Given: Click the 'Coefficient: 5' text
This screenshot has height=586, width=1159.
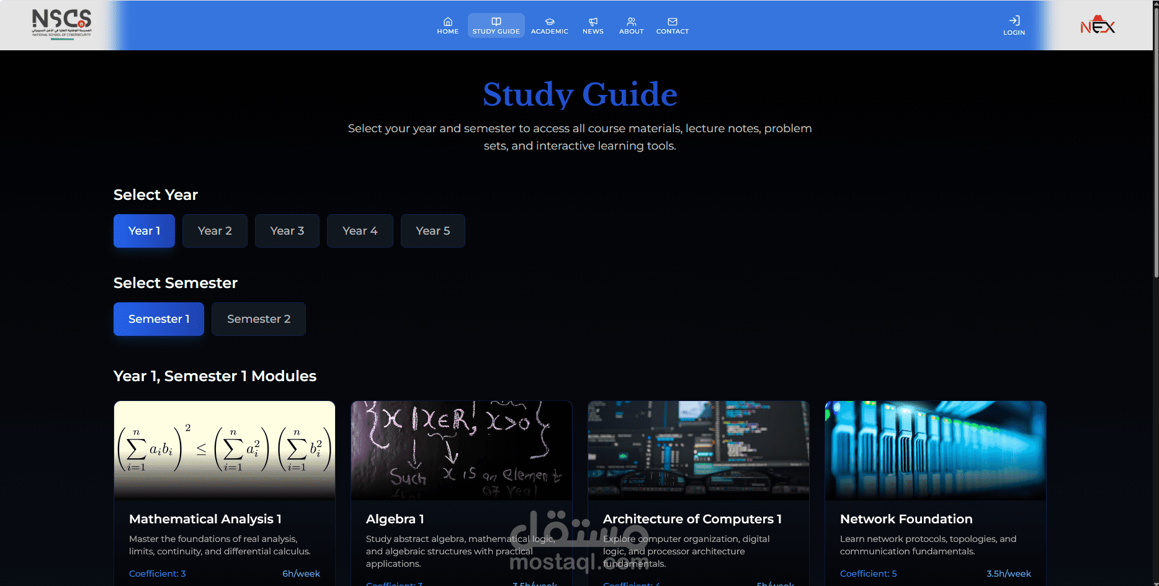Looking at the screenshot, I should tap(869, 574).
